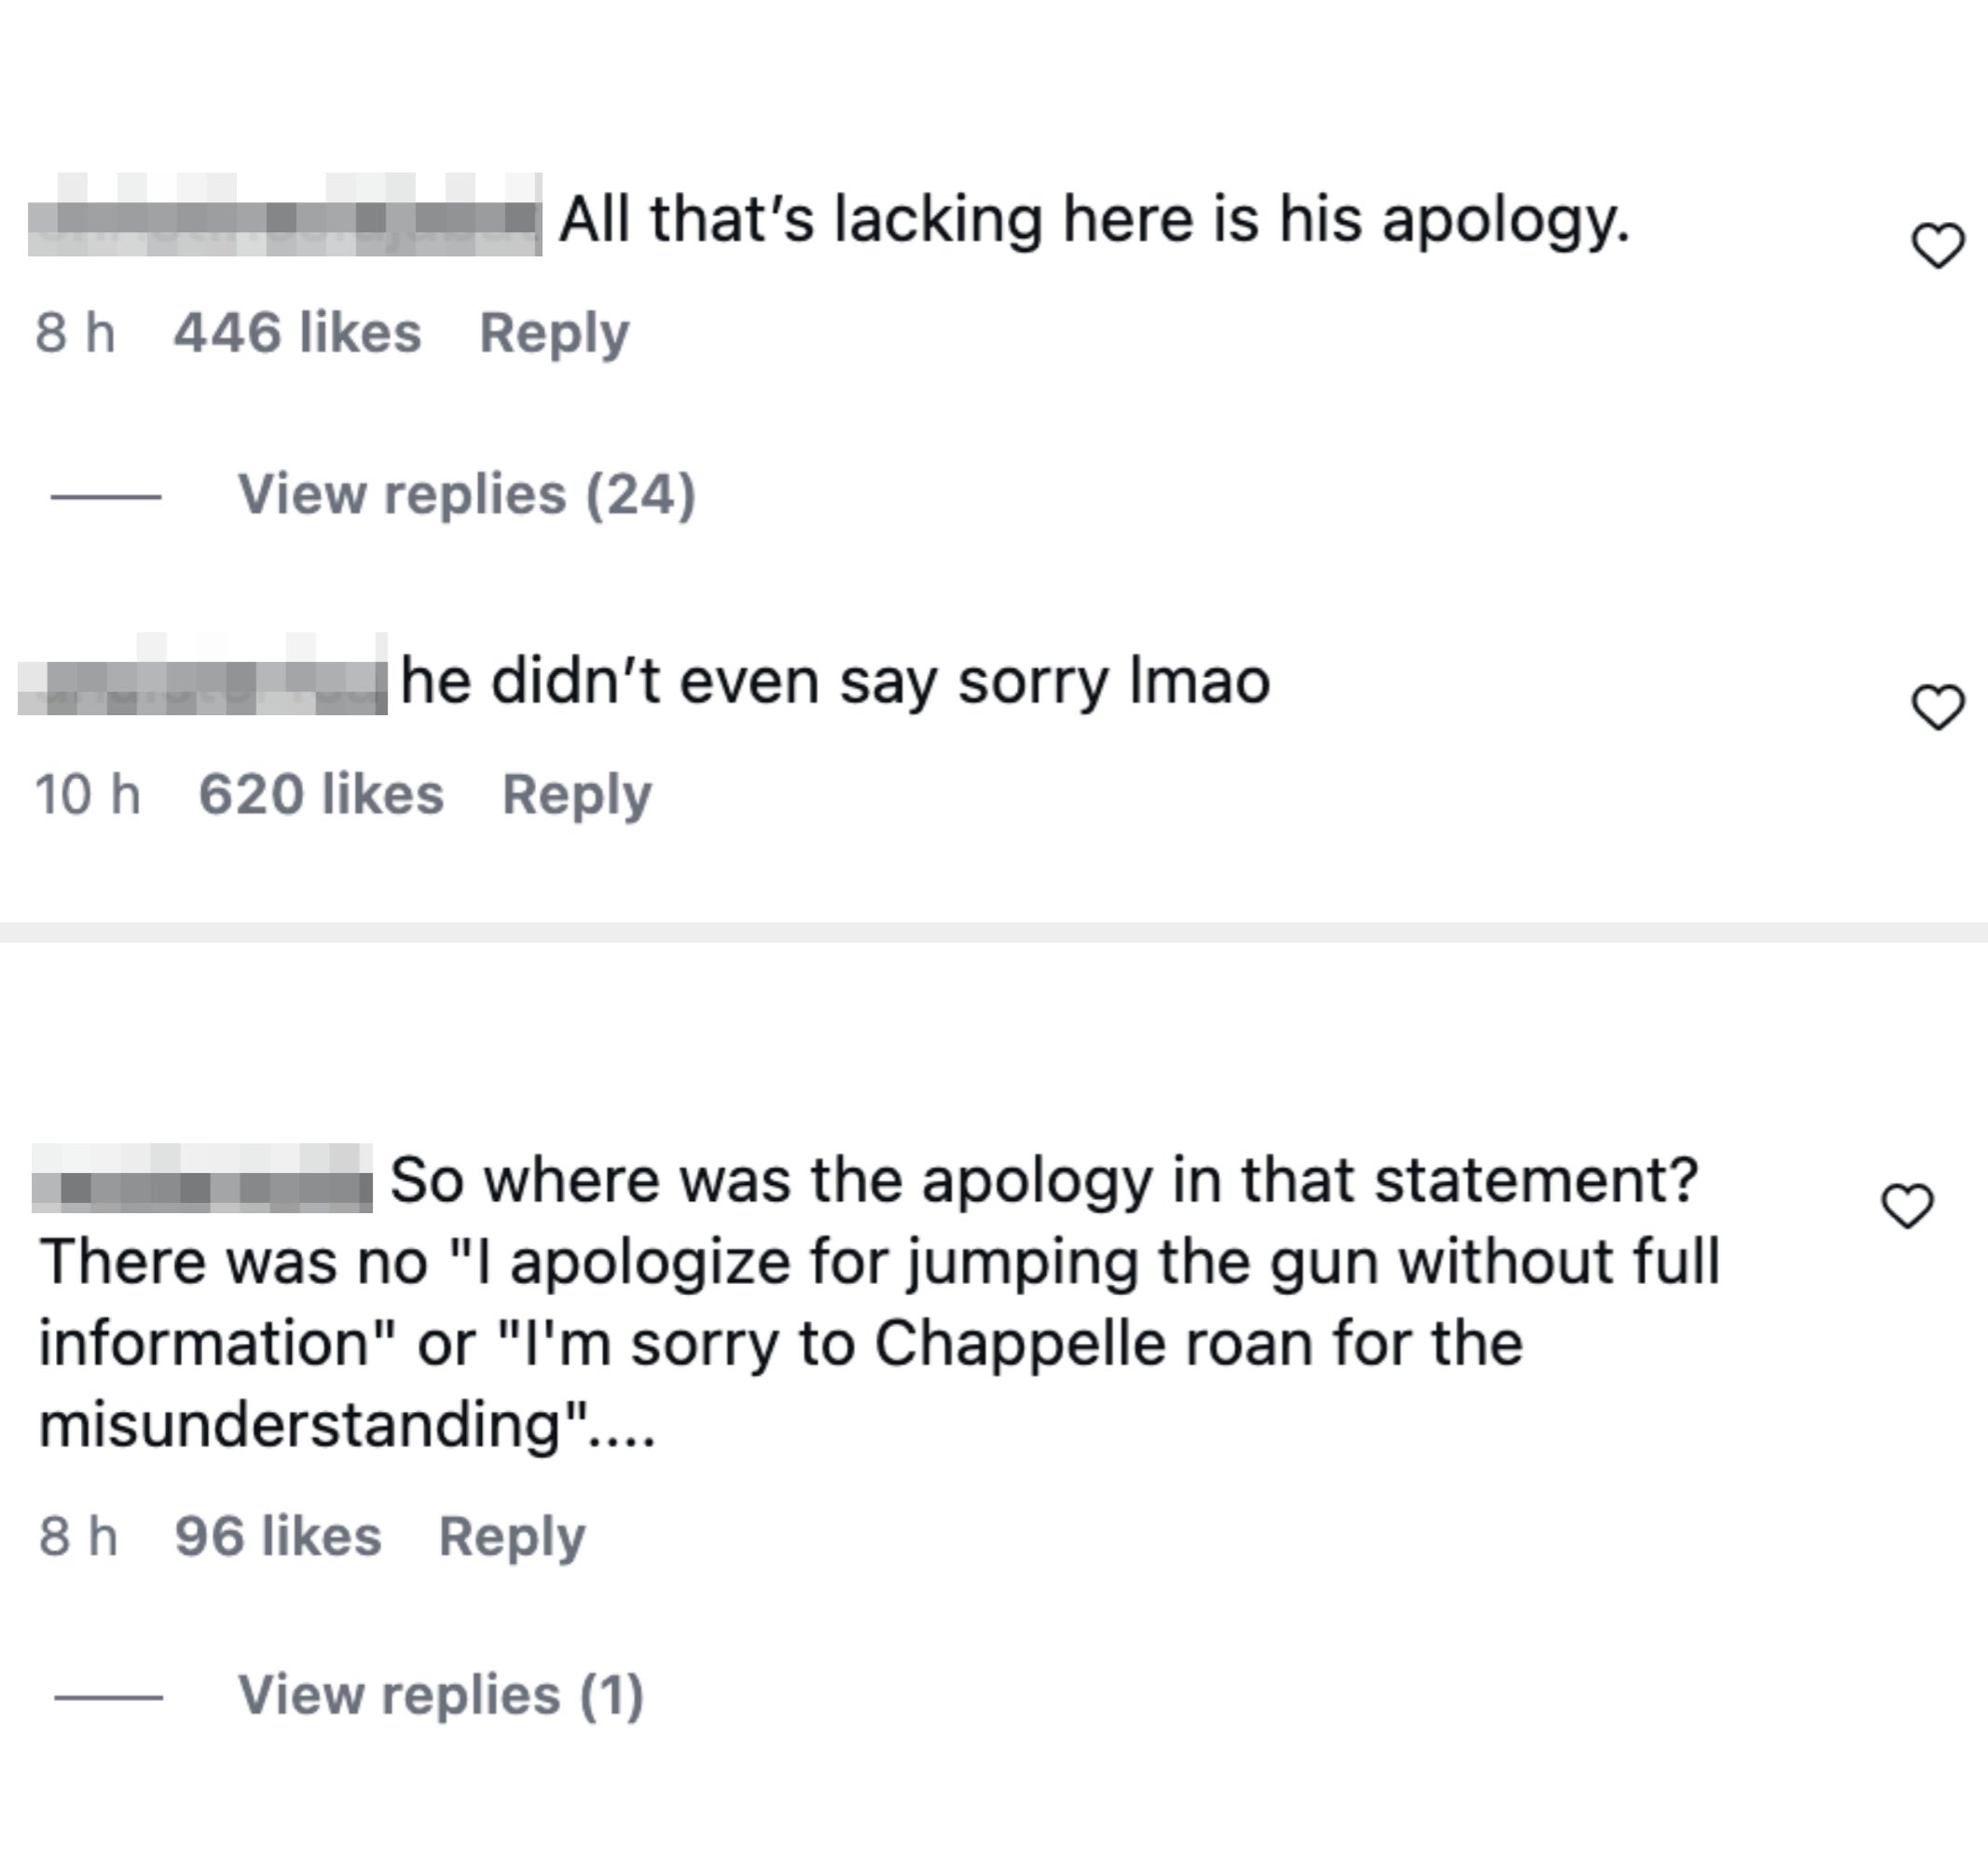The image size is (1988, 1865).
Task: Click the text "he didn't even say sorry lmao"
Action: point(835,682)
